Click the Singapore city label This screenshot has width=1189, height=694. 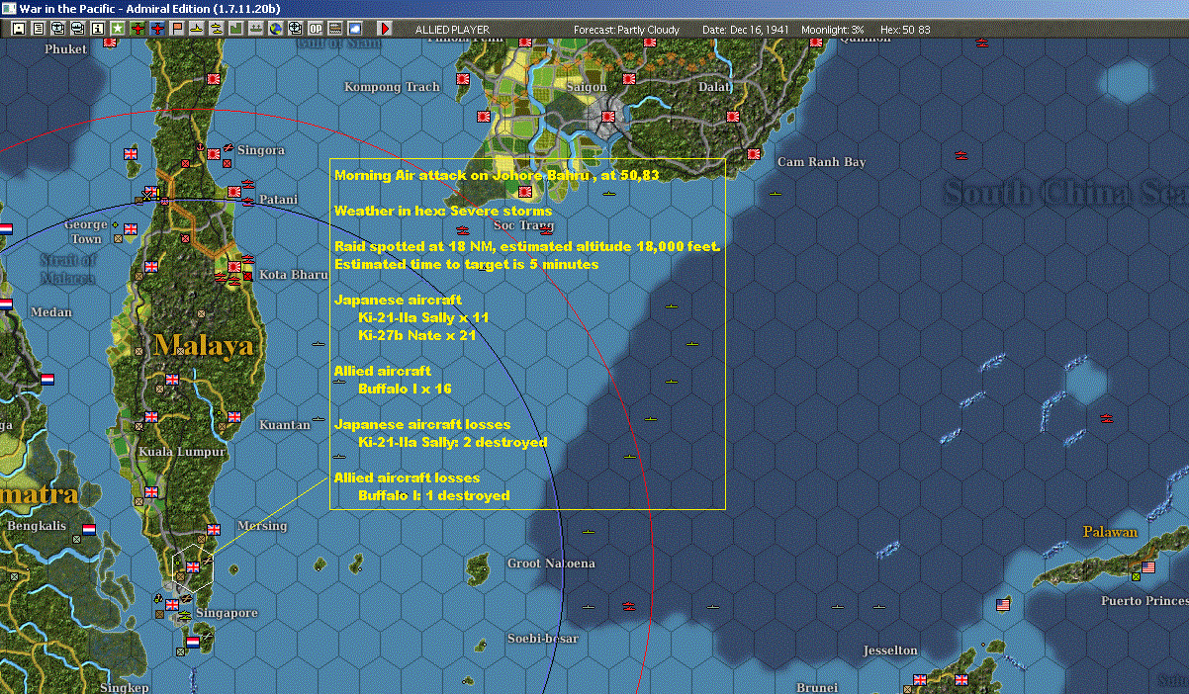(227, 613)
